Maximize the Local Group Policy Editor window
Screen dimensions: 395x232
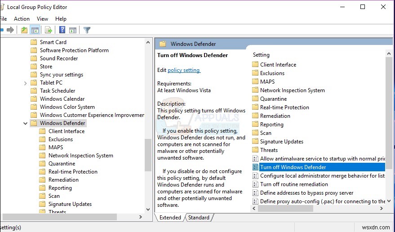tap(363, 7)
